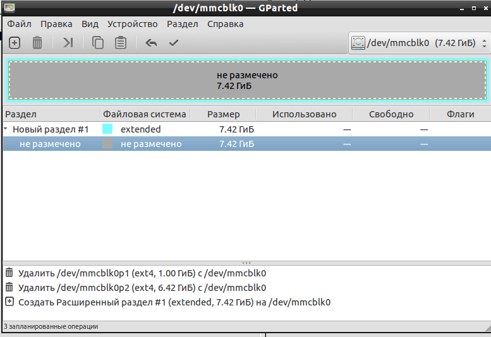Select the Новый раздел #1 row
The height and width of the screenshot is (337, 491).
tap(247, 129)
